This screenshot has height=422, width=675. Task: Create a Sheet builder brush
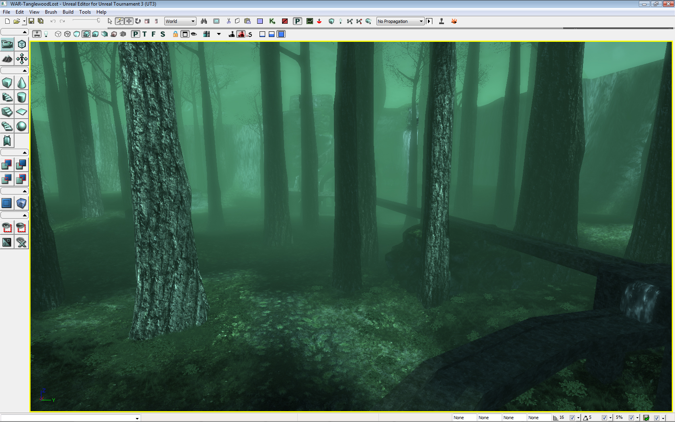pyautogui.click(x=22, y=112)
